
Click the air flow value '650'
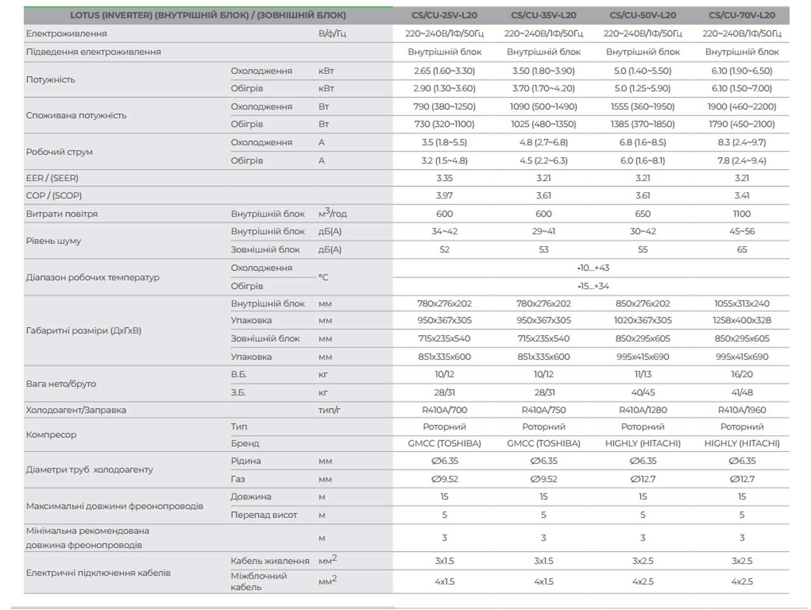[642, 214]
